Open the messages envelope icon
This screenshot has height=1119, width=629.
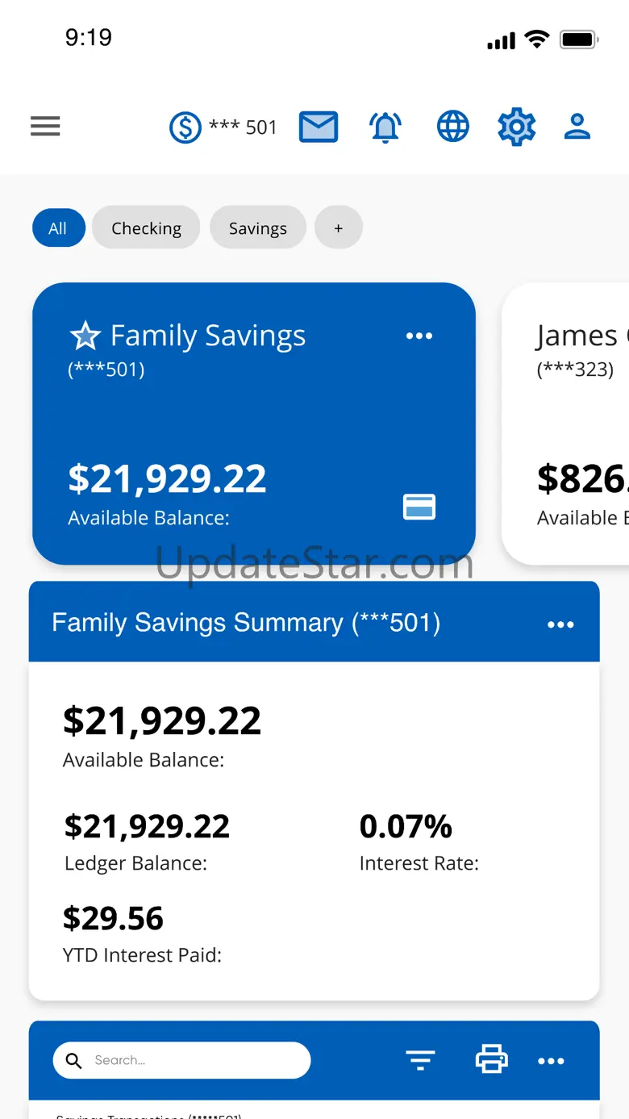point(319,127)
